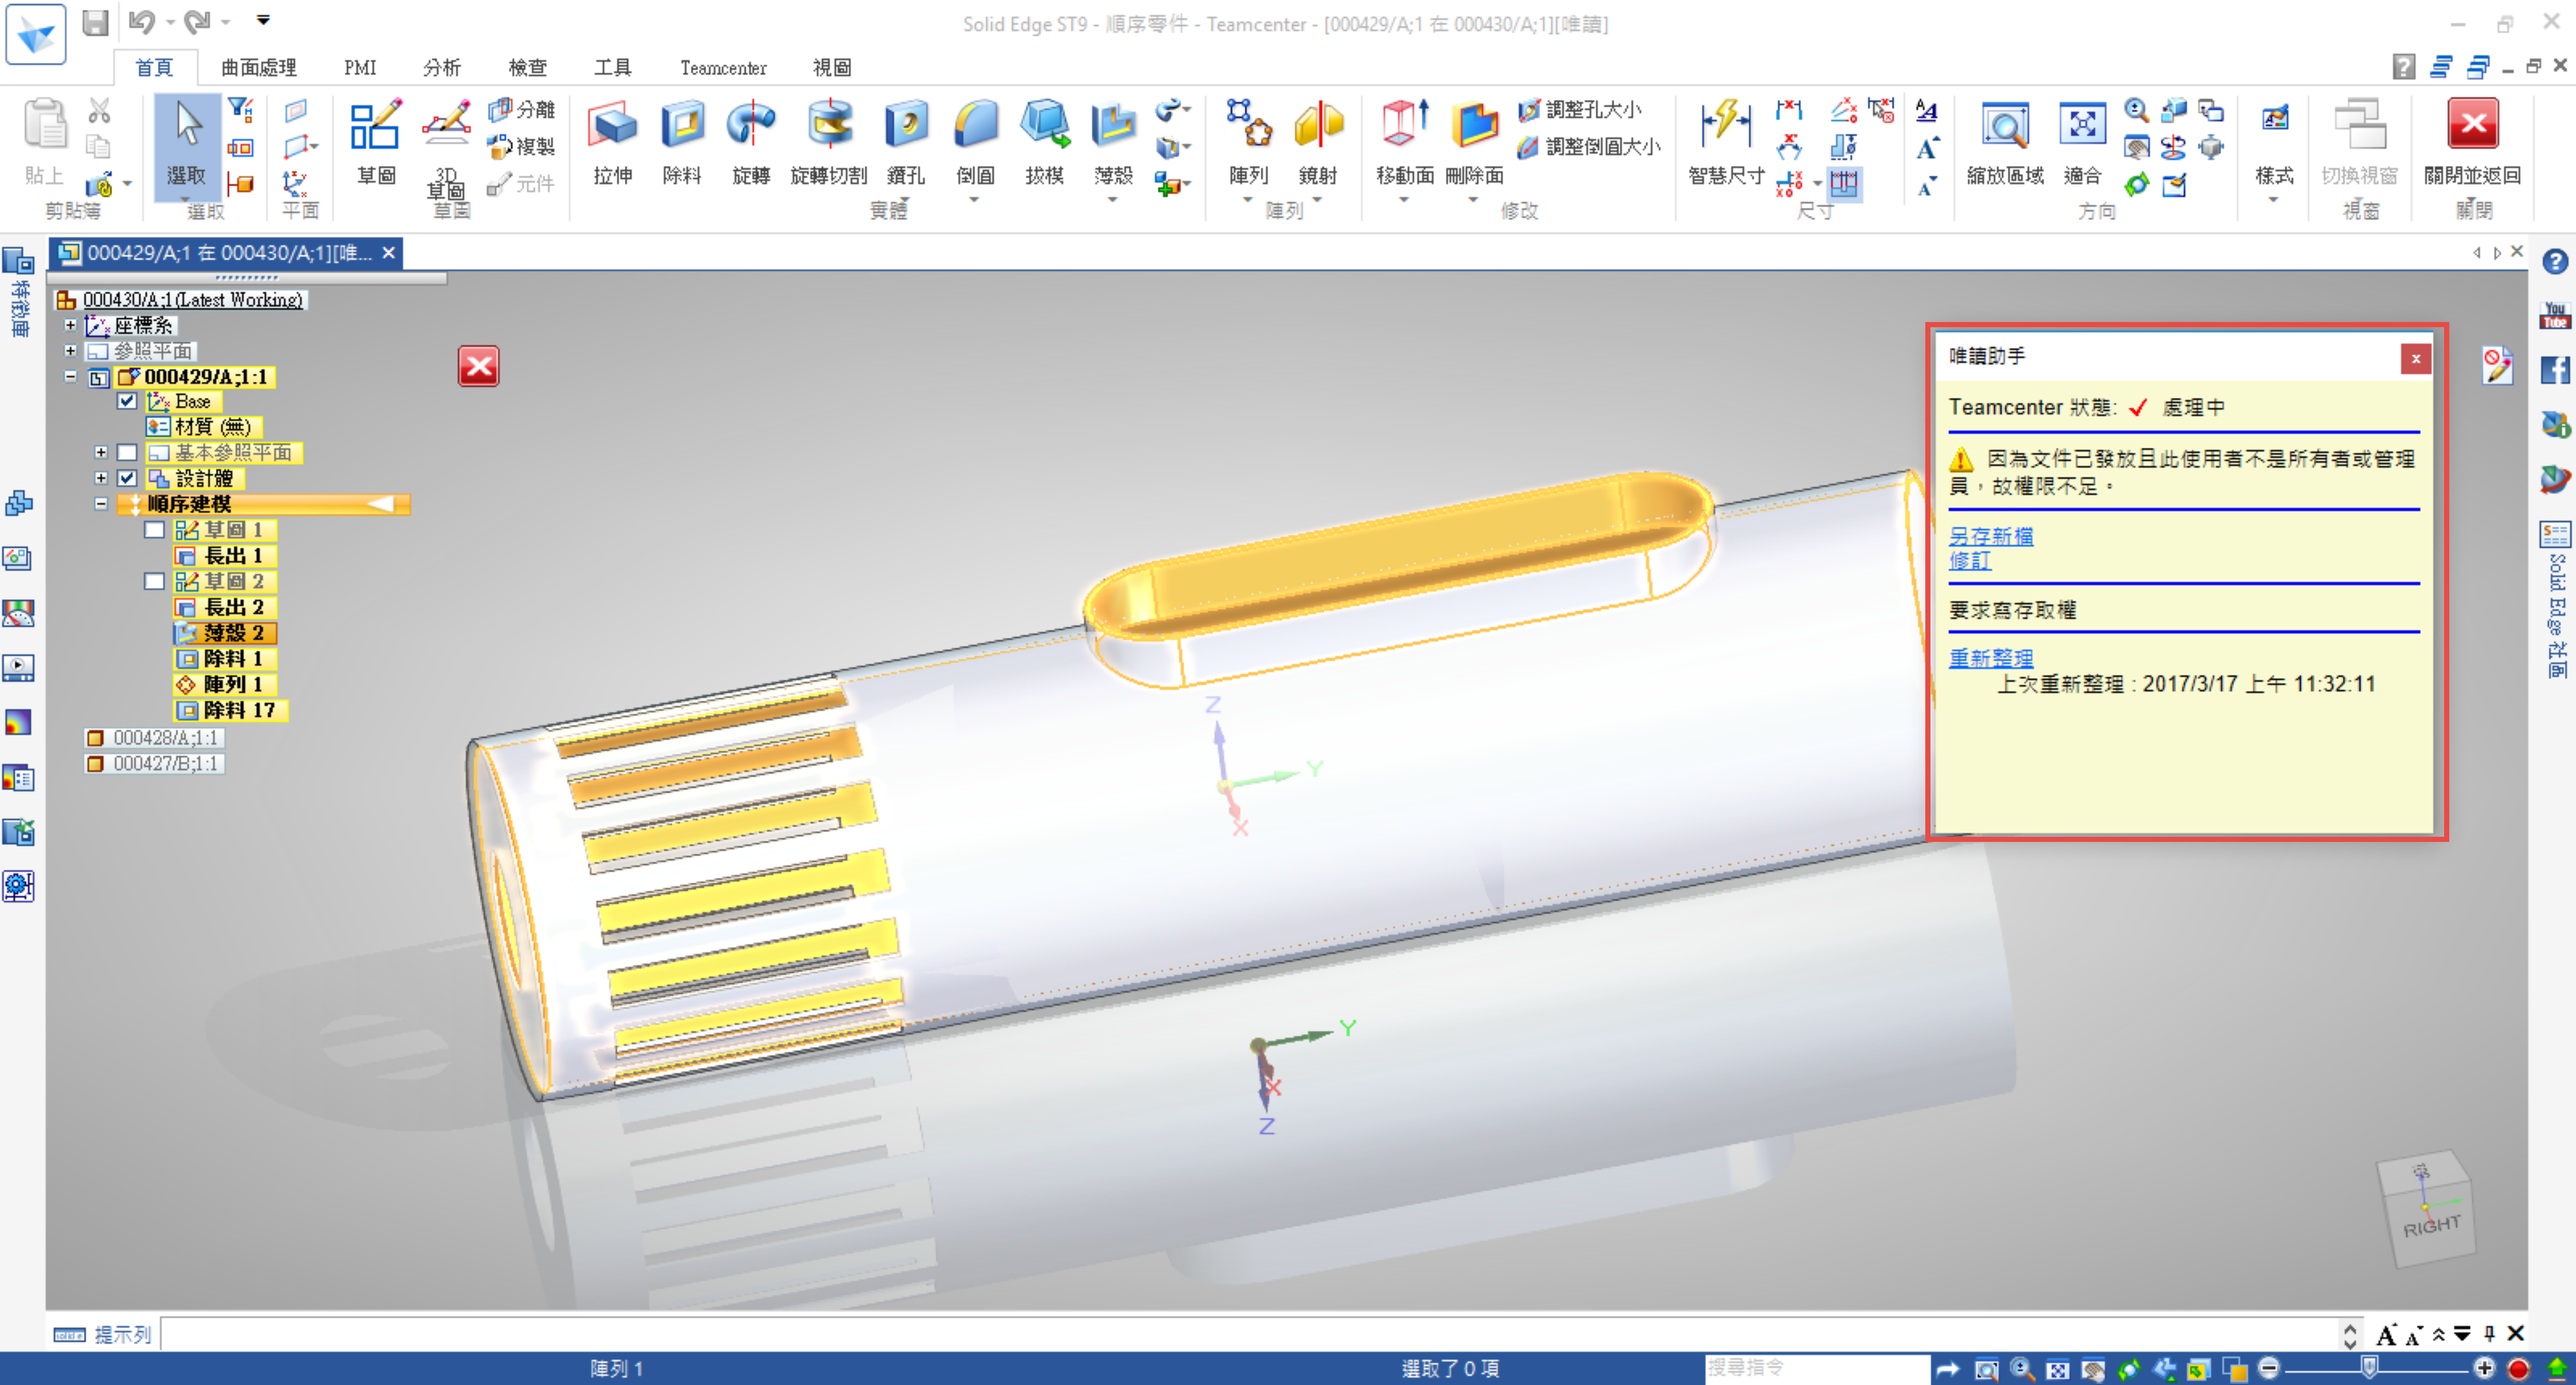Select the 旋轉切割 revolved cut tool

click(x=828, y=142)
